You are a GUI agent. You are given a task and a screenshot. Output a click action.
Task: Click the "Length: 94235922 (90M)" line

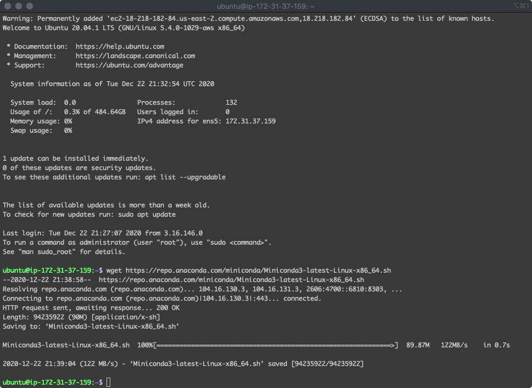pos(81,317)
